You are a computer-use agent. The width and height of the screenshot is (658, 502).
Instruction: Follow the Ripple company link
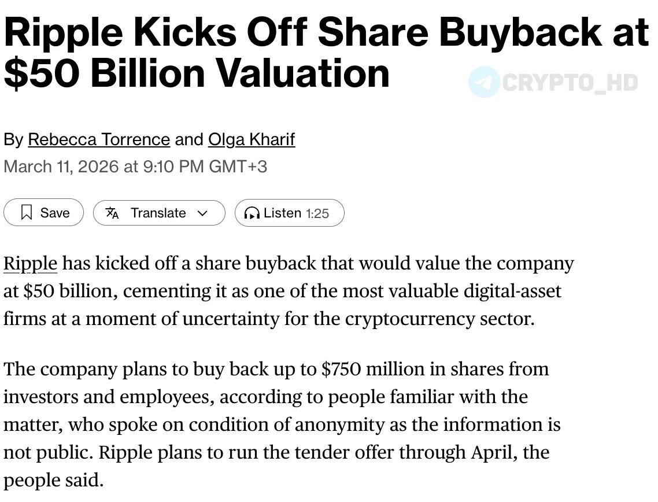point(30,264)
